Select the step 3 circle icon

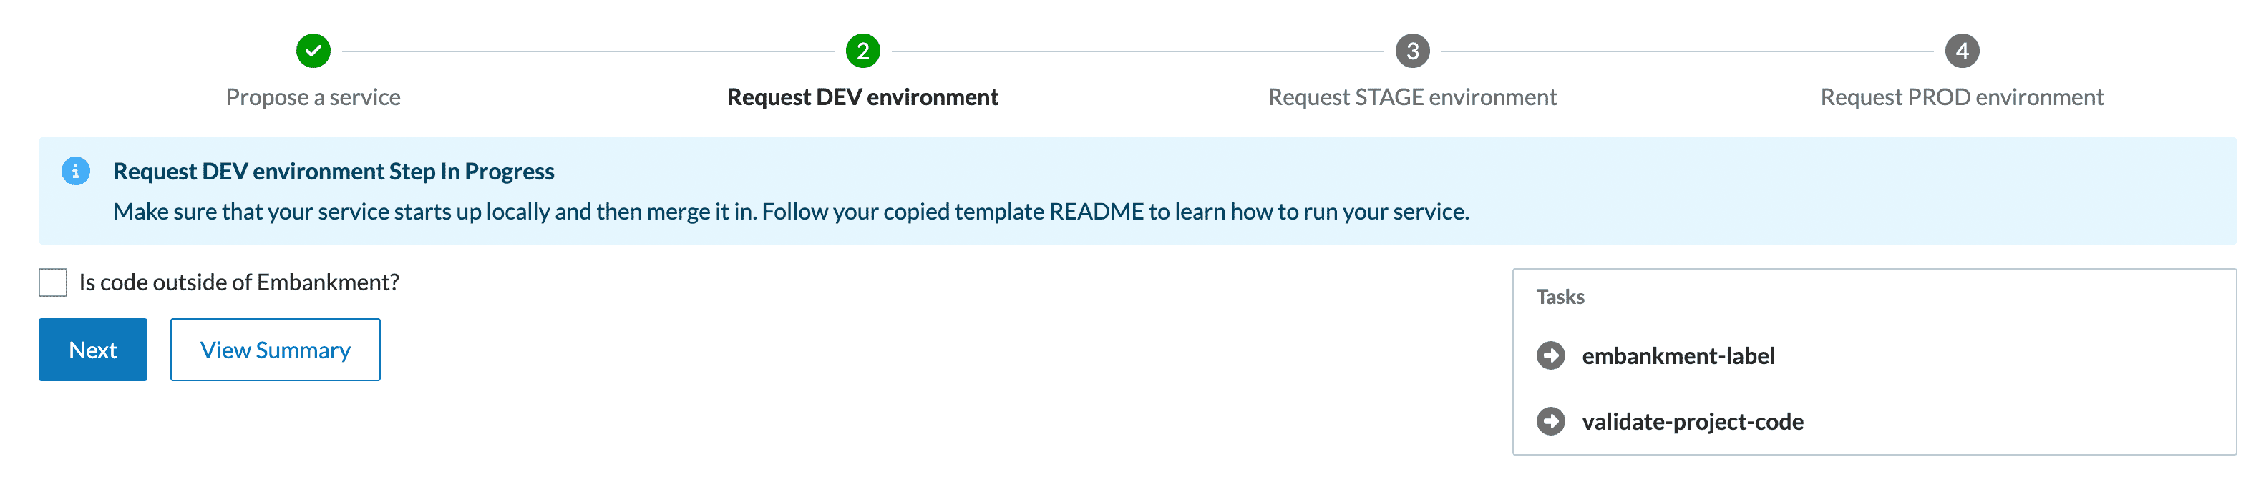point(1413,51)
